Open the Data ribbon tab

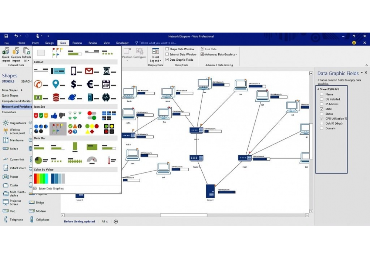tap(63, 43)
